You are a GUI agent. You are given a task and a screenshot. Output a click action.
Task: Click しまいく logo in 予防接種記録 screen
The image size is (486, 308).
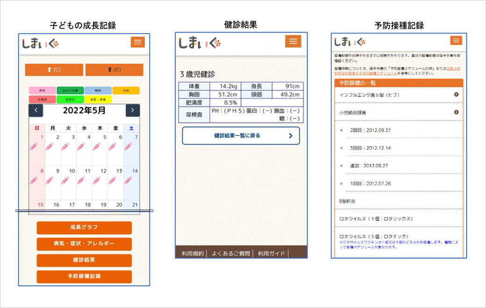pos(350,42)
